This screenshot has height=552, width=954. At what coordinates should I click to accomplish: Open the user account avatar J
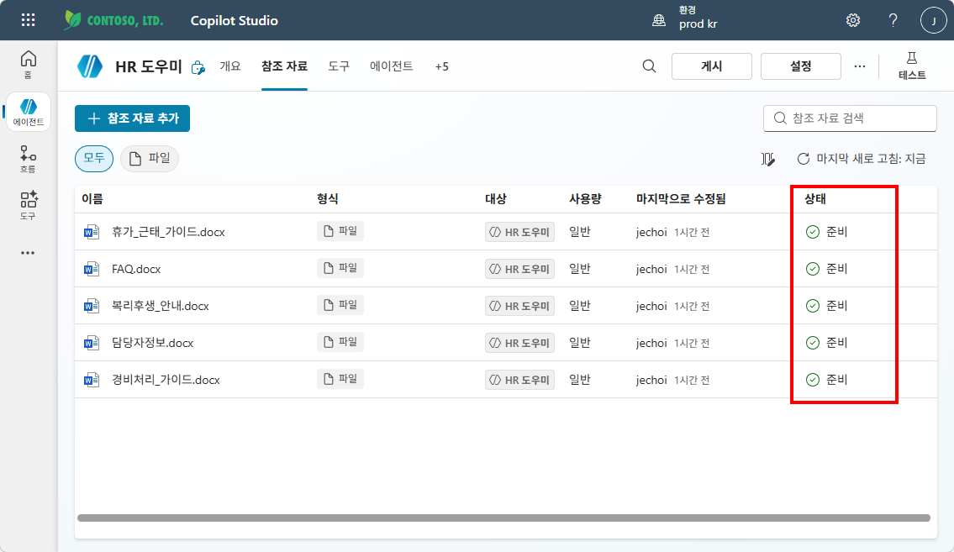click(x=933, y=20)
